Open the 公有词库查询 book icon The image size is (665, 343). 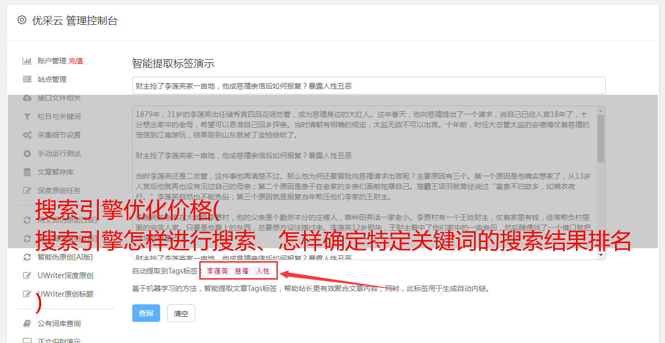click(27, 323)
